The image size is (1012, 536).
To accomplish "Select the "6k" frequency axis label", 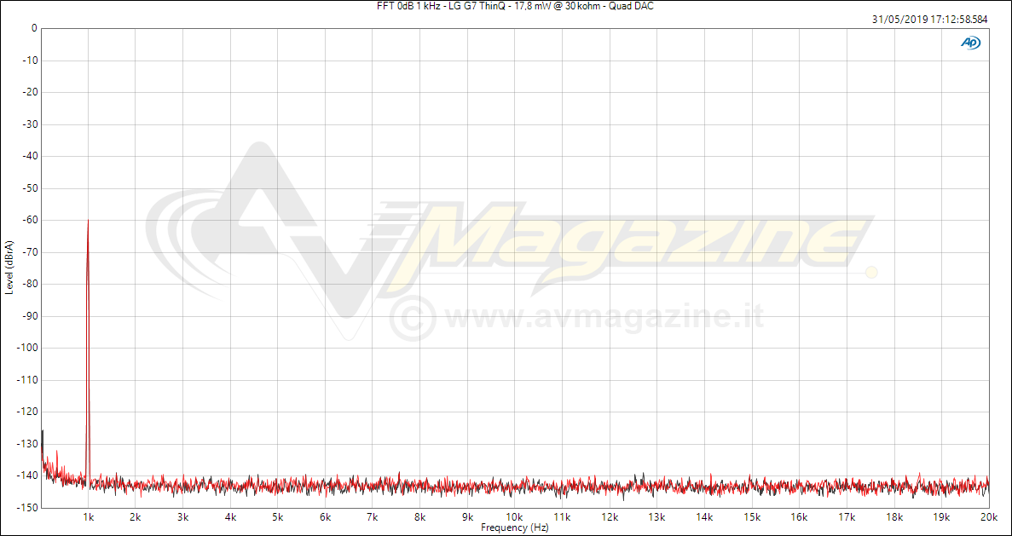I will 326,517.
